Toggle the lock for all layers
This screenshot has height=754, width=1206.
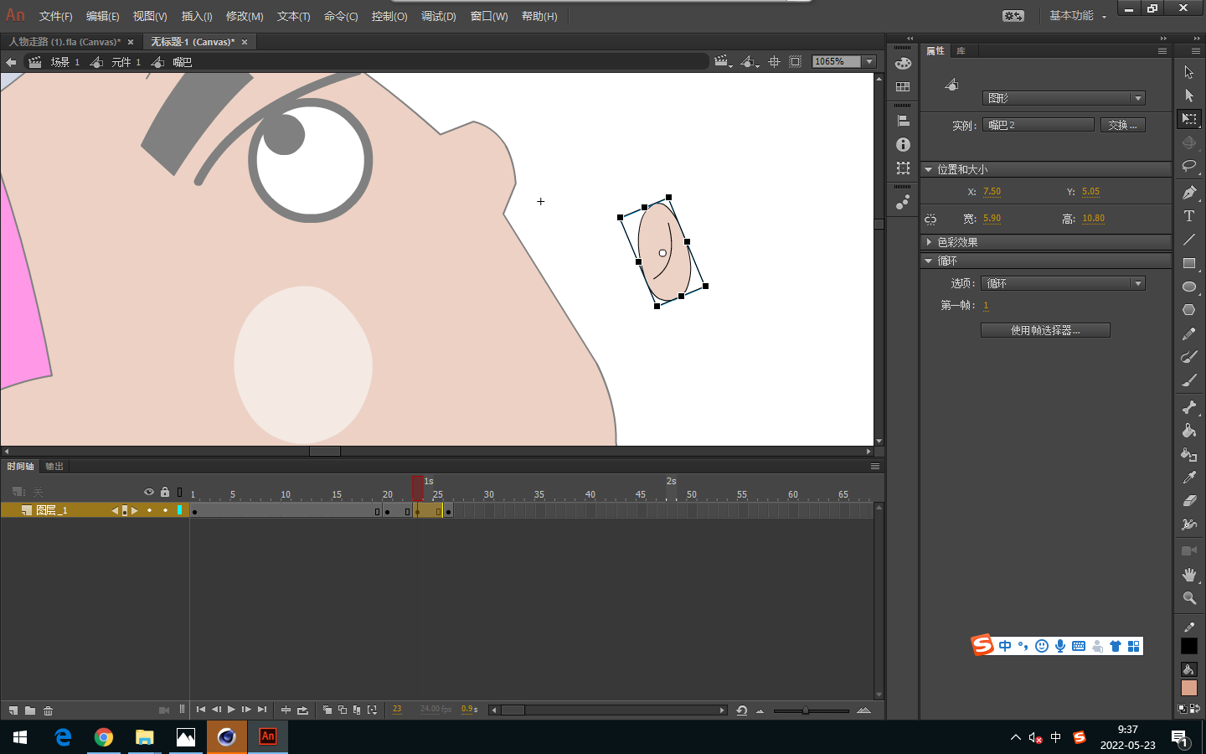pos(165,492)
